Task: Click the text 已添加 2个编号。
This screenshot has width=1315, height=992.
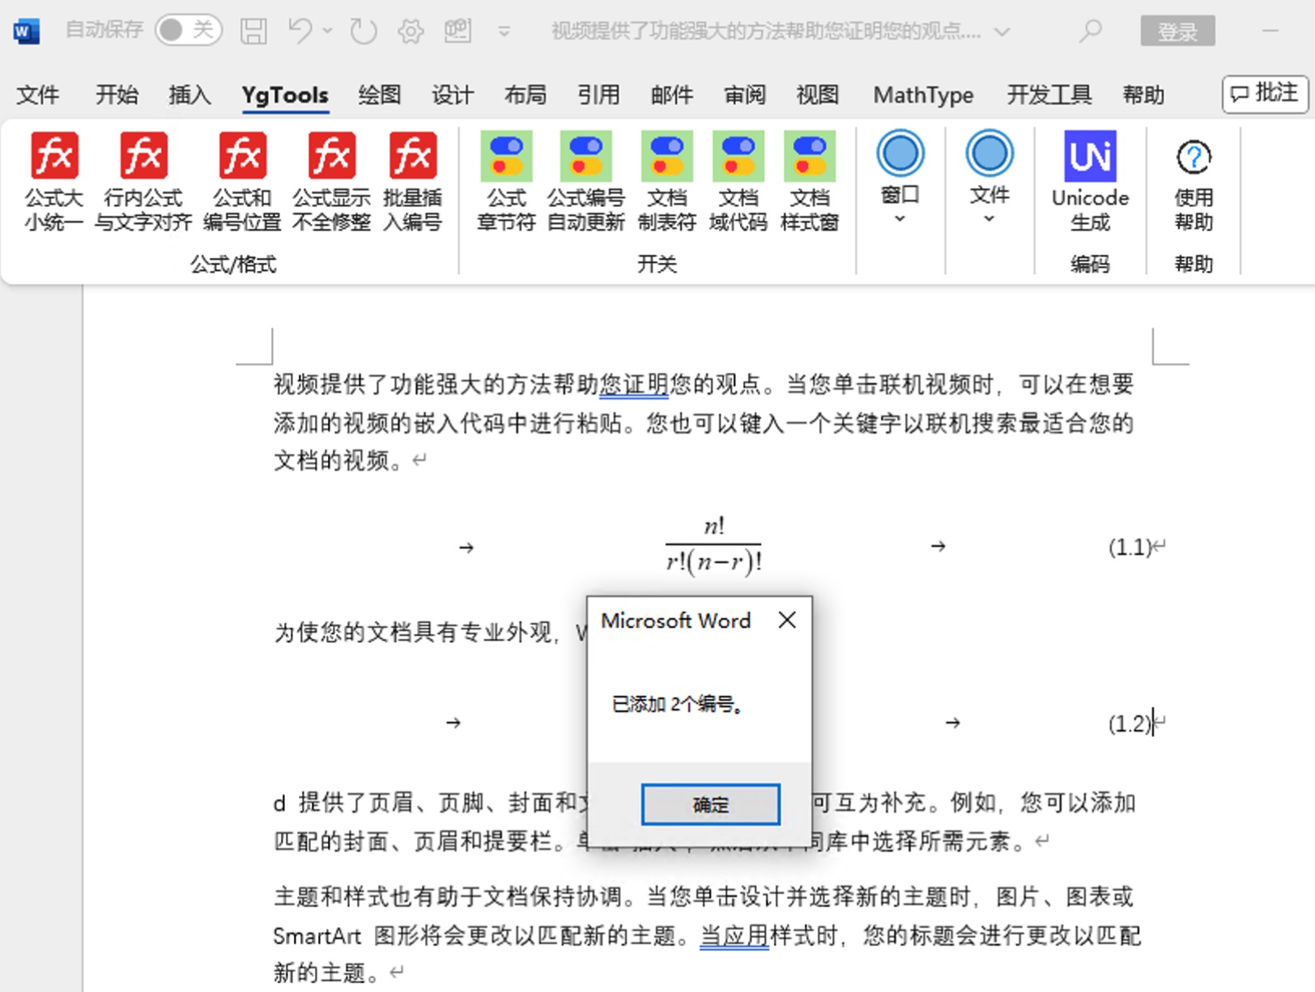Action: click(x=678, y=704)
